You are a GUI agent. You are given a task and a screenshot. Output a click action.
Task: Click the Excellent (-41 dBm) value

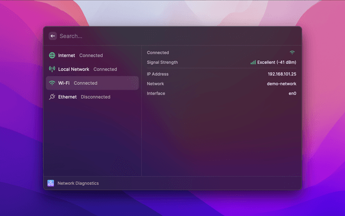pos(277,63)
